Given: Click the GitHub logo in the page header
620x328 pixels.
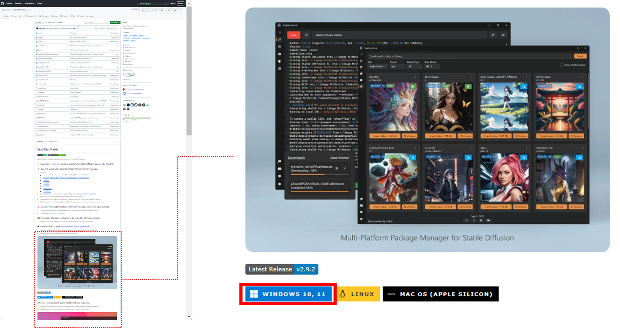Looking at the screenshot, I should click(2, 3).
